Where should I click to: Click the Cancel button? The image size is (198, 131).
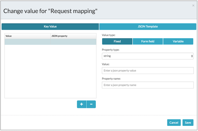click(x=174, y=123)
